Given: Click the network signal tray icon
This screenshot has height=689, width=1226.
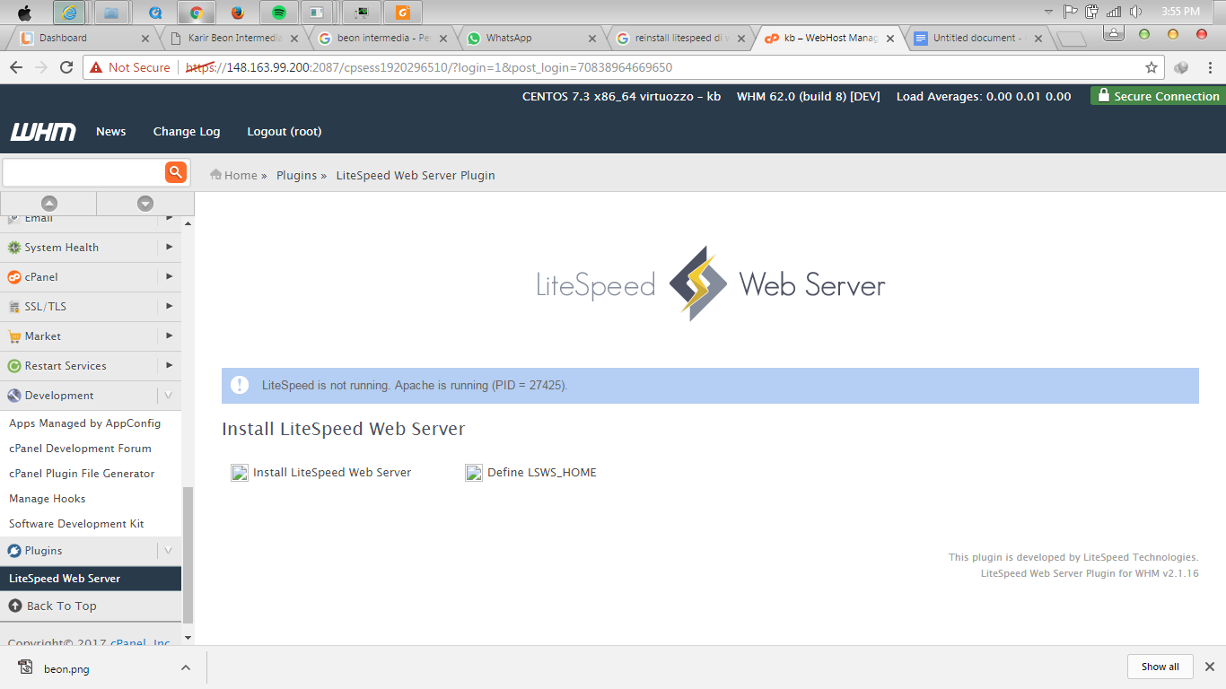Looking at the screenshot, I should click(x=1115, y=12).
